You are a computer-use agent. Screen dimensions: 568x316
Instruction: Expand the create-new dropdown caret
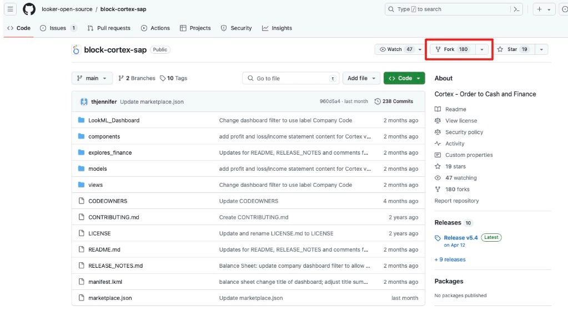[549, 10]
